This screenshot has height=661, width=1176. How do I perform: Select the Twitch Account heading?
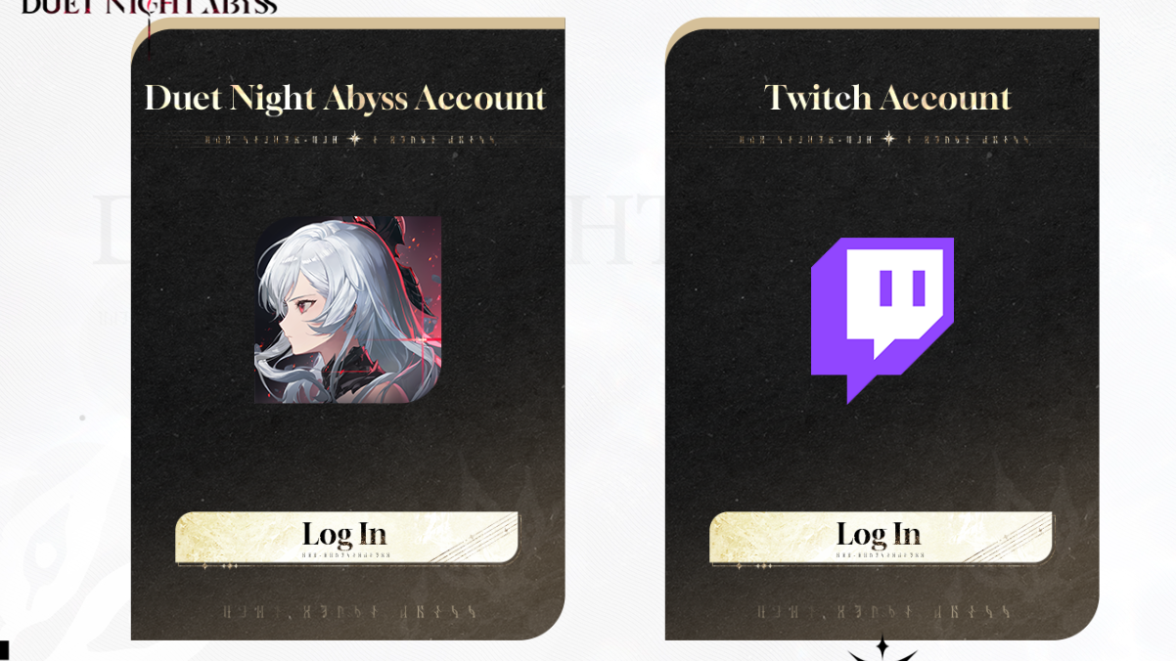(x=887, y=98)
